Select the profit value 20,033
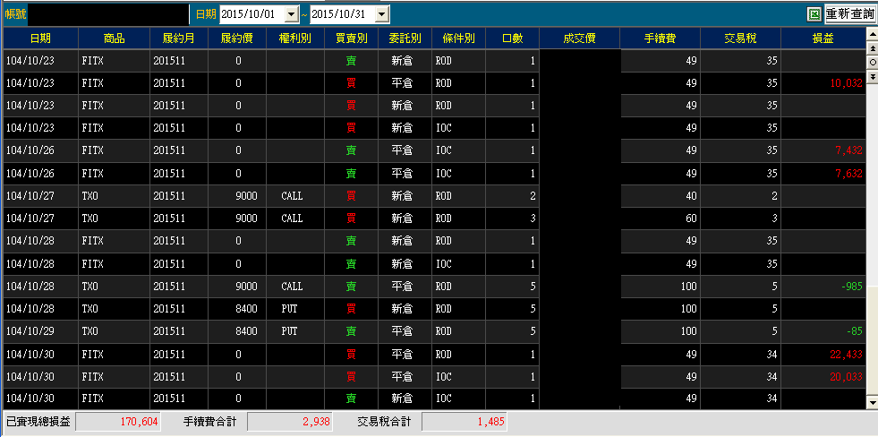Screen dimensions: 878x437 point(846,377)
